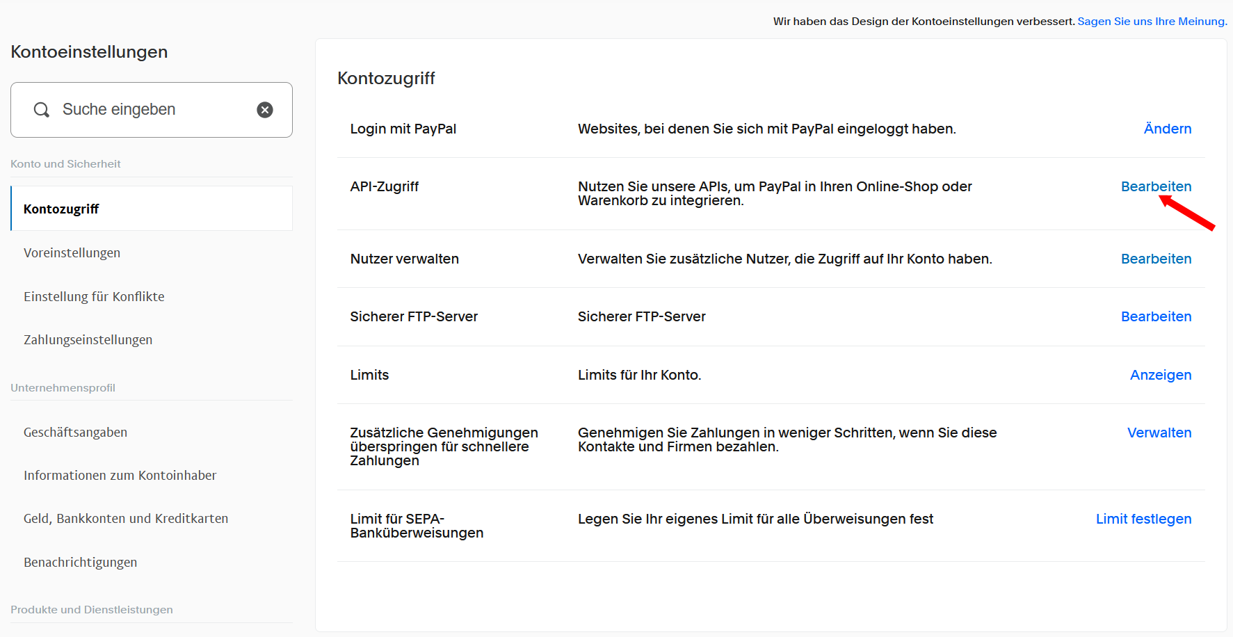
Task: Open Informationen zum Kontoinhaber
Action: click(x=120, y=475)
